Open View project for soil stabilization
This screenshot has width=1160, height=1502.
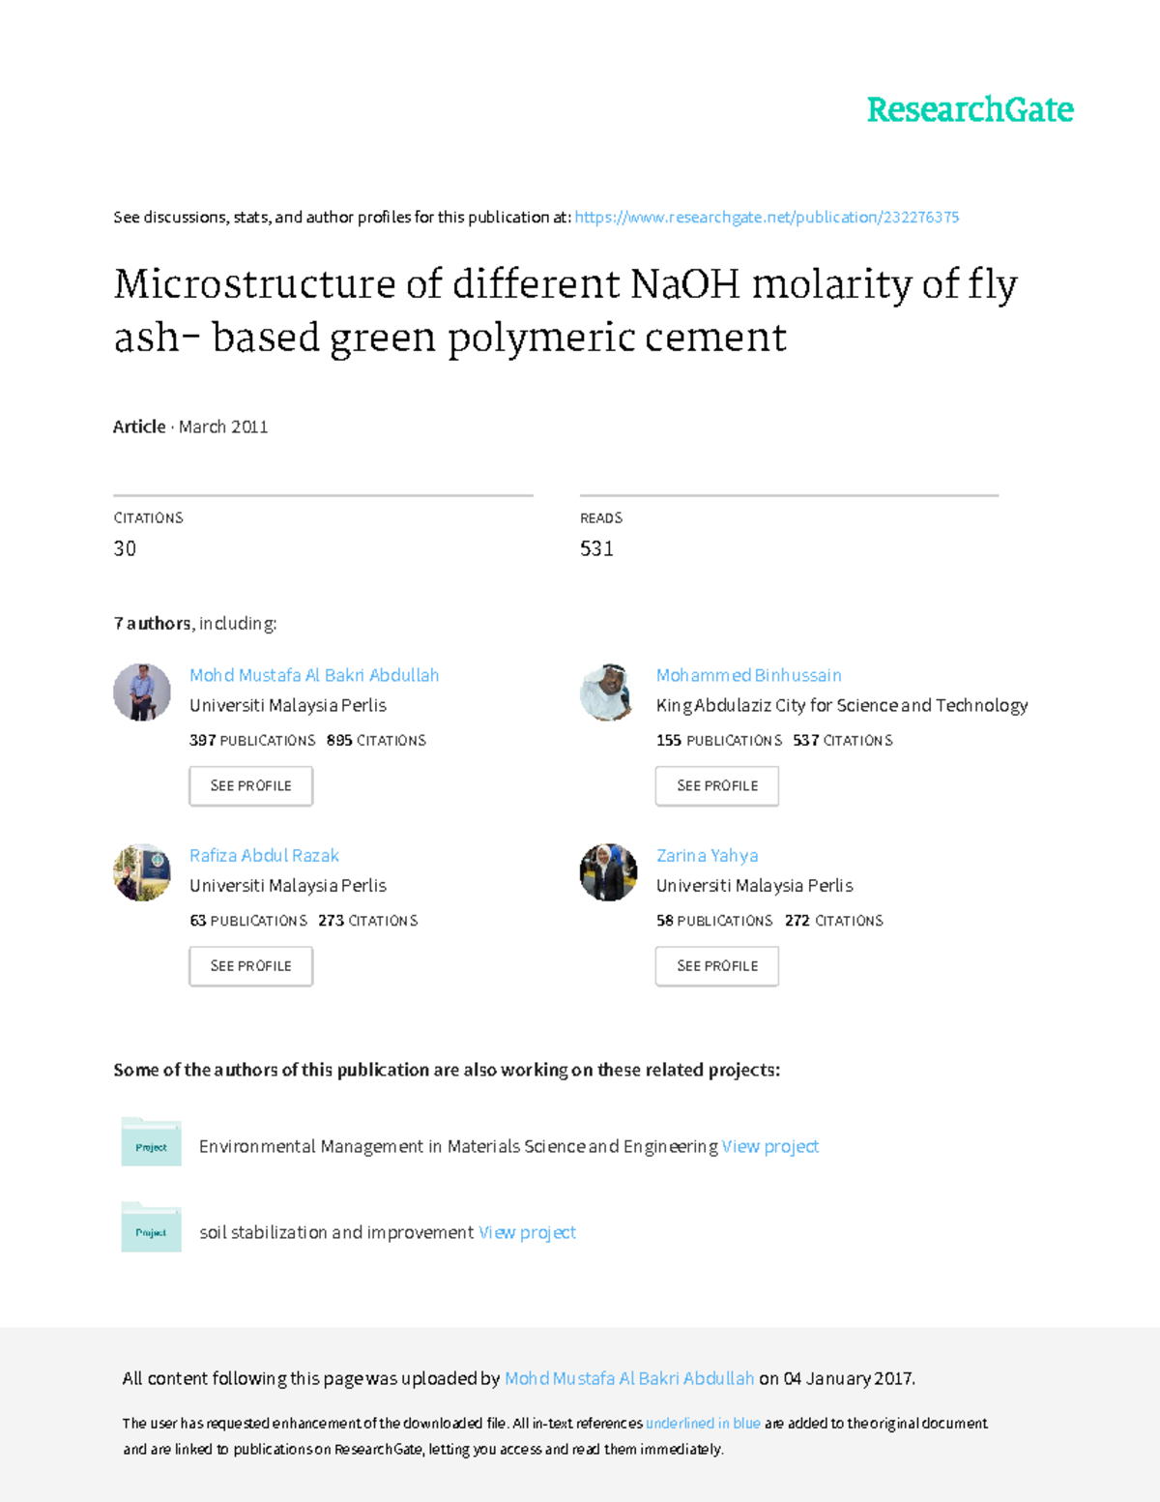[x=527, y=1232]
